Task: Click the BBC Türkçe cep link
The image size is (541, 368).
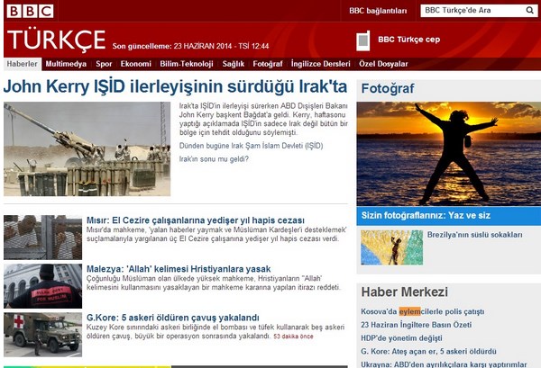Action: pos(408,40)
